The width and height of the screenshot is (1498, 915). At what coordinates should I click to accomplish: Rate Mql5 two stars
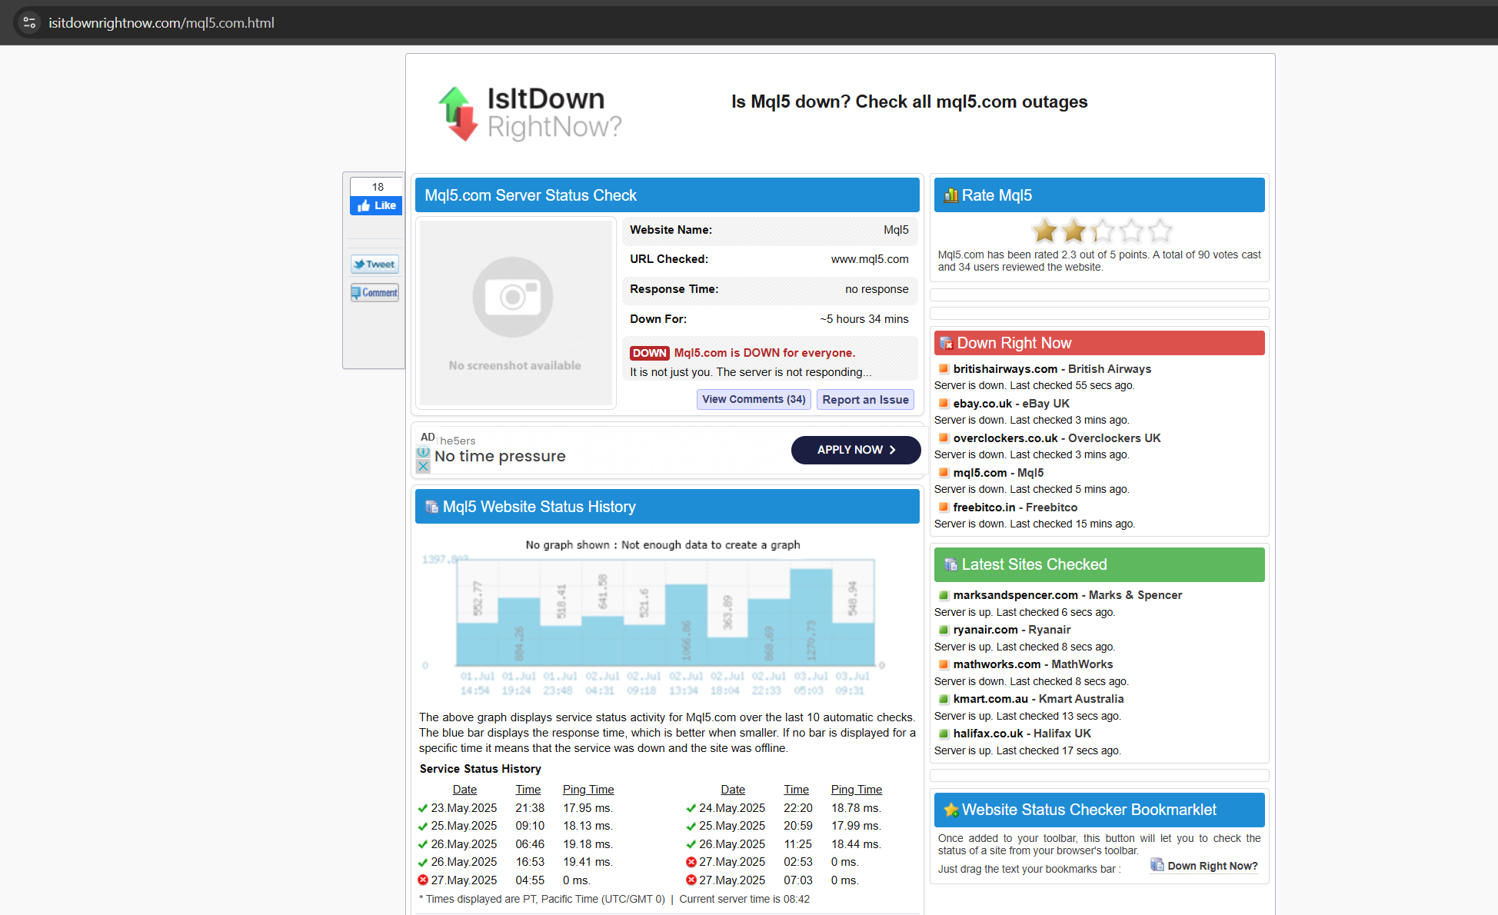1074,230
